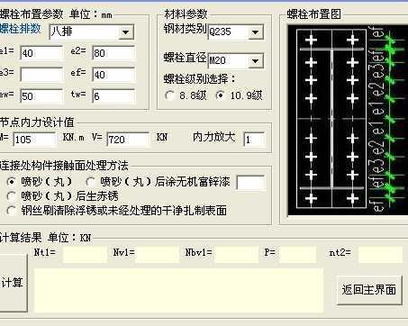Click the 返回主界面 button

click(x=369, y=290)
